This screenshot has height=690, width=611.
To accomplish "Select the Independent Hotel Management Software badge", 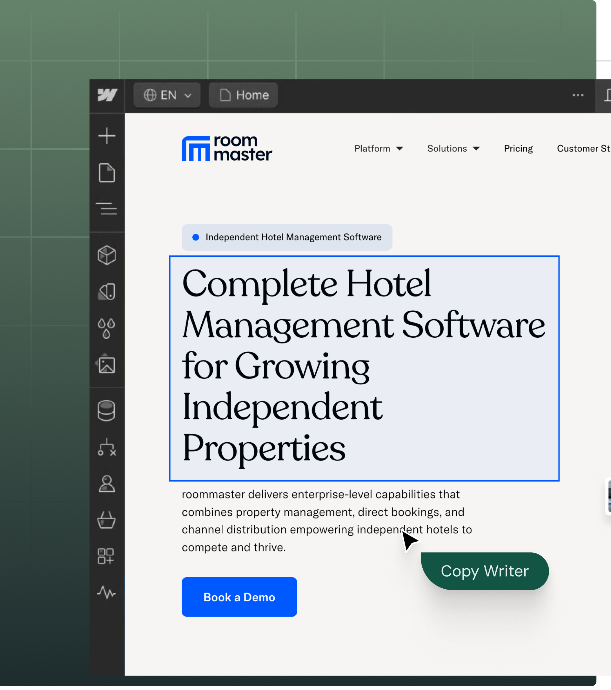I will click(287, 237).
